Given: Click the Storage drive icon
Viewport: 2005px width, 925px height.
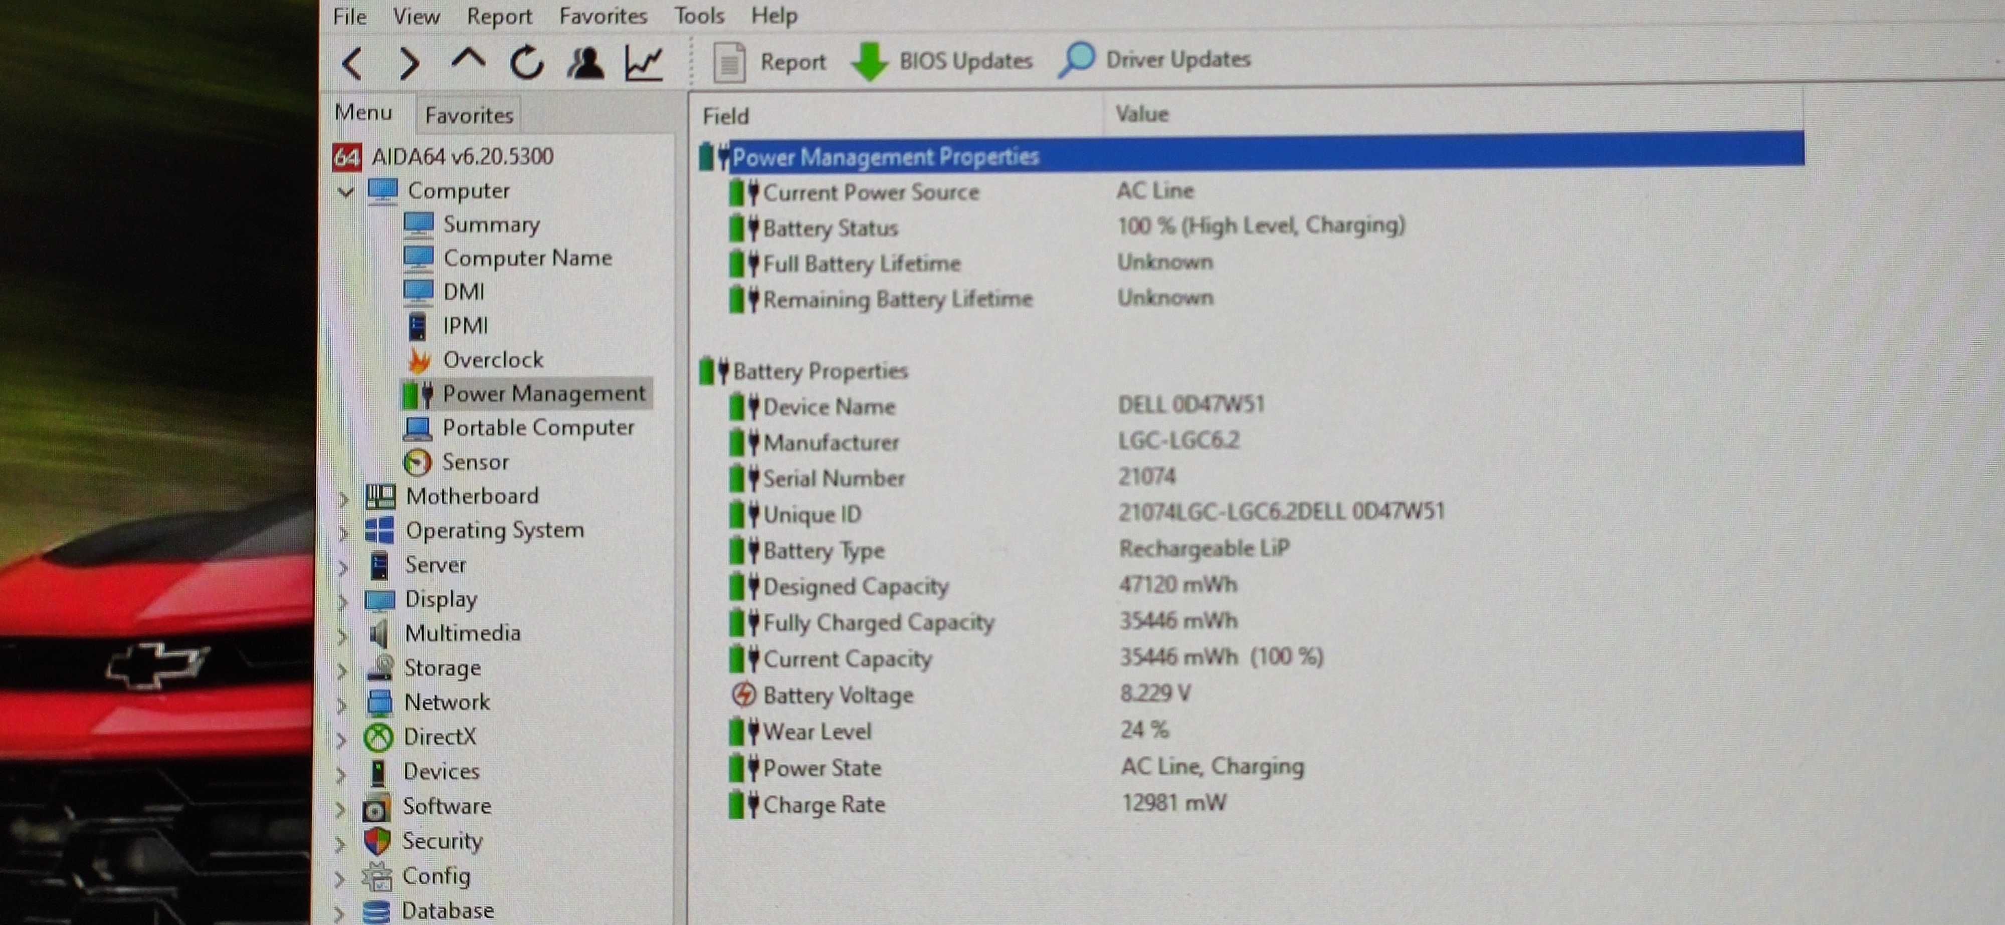Looking at the screenshot, I should click(380, 667).
